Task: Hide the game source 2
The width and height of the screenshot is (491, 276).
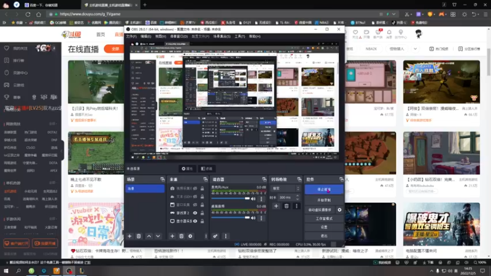Action: (195, 213)
